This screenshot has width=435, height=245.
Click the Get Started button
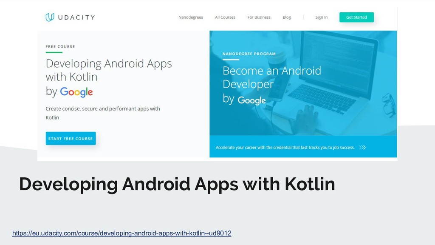tap(356, 17)
